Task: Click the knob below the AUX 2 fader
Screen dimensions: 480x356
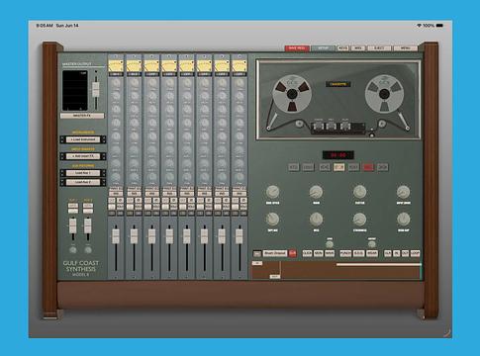Action: [88, 250]
